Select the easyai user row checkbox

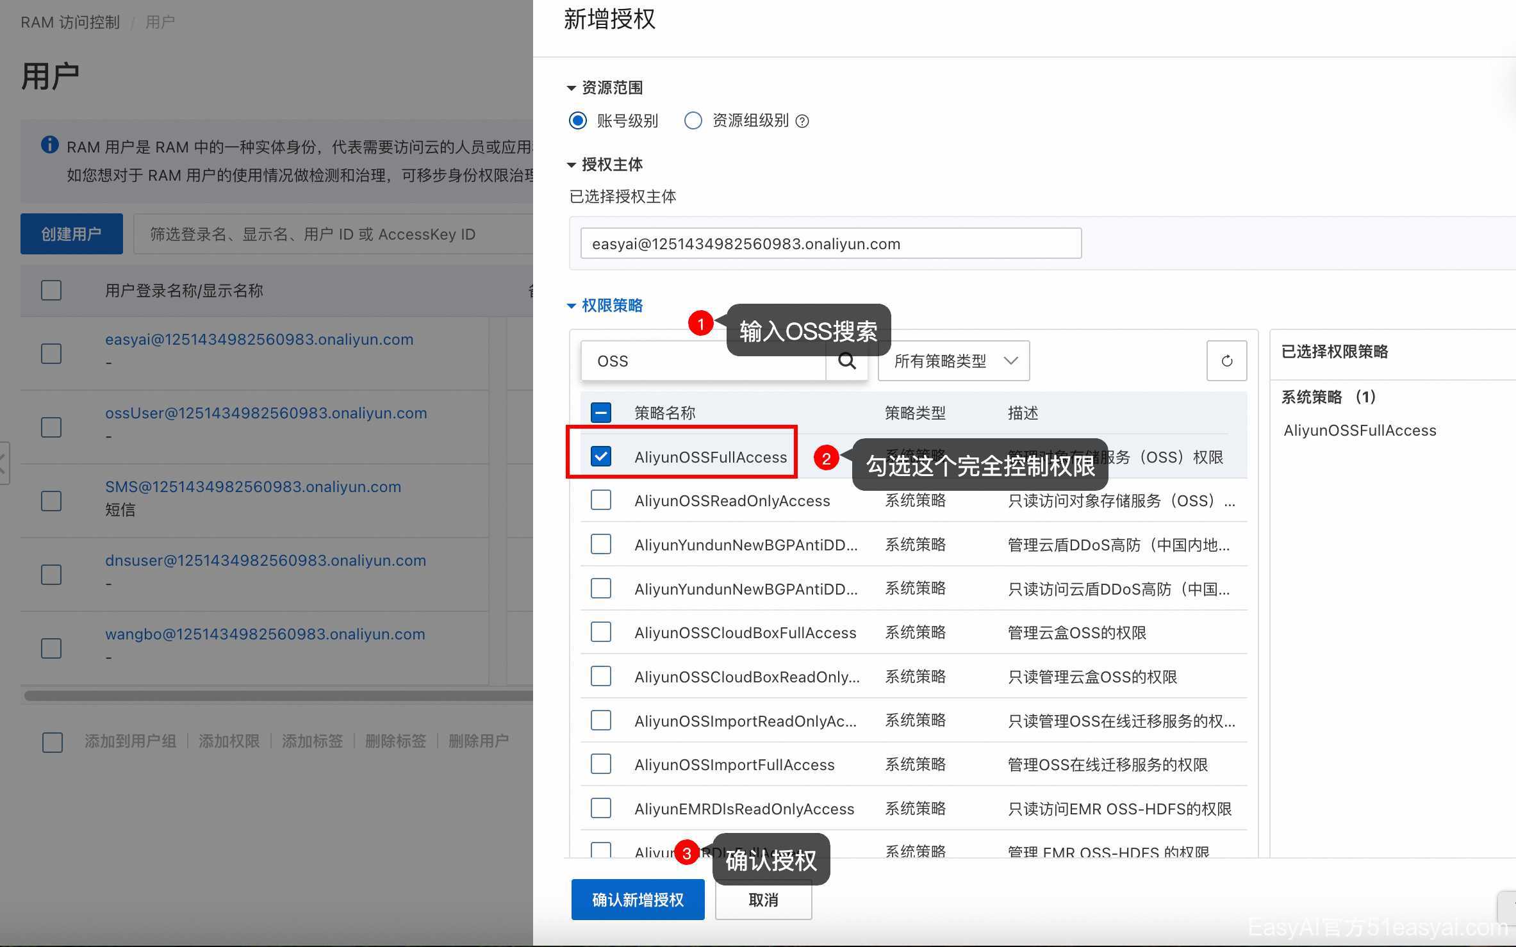(x=51, y=354)
